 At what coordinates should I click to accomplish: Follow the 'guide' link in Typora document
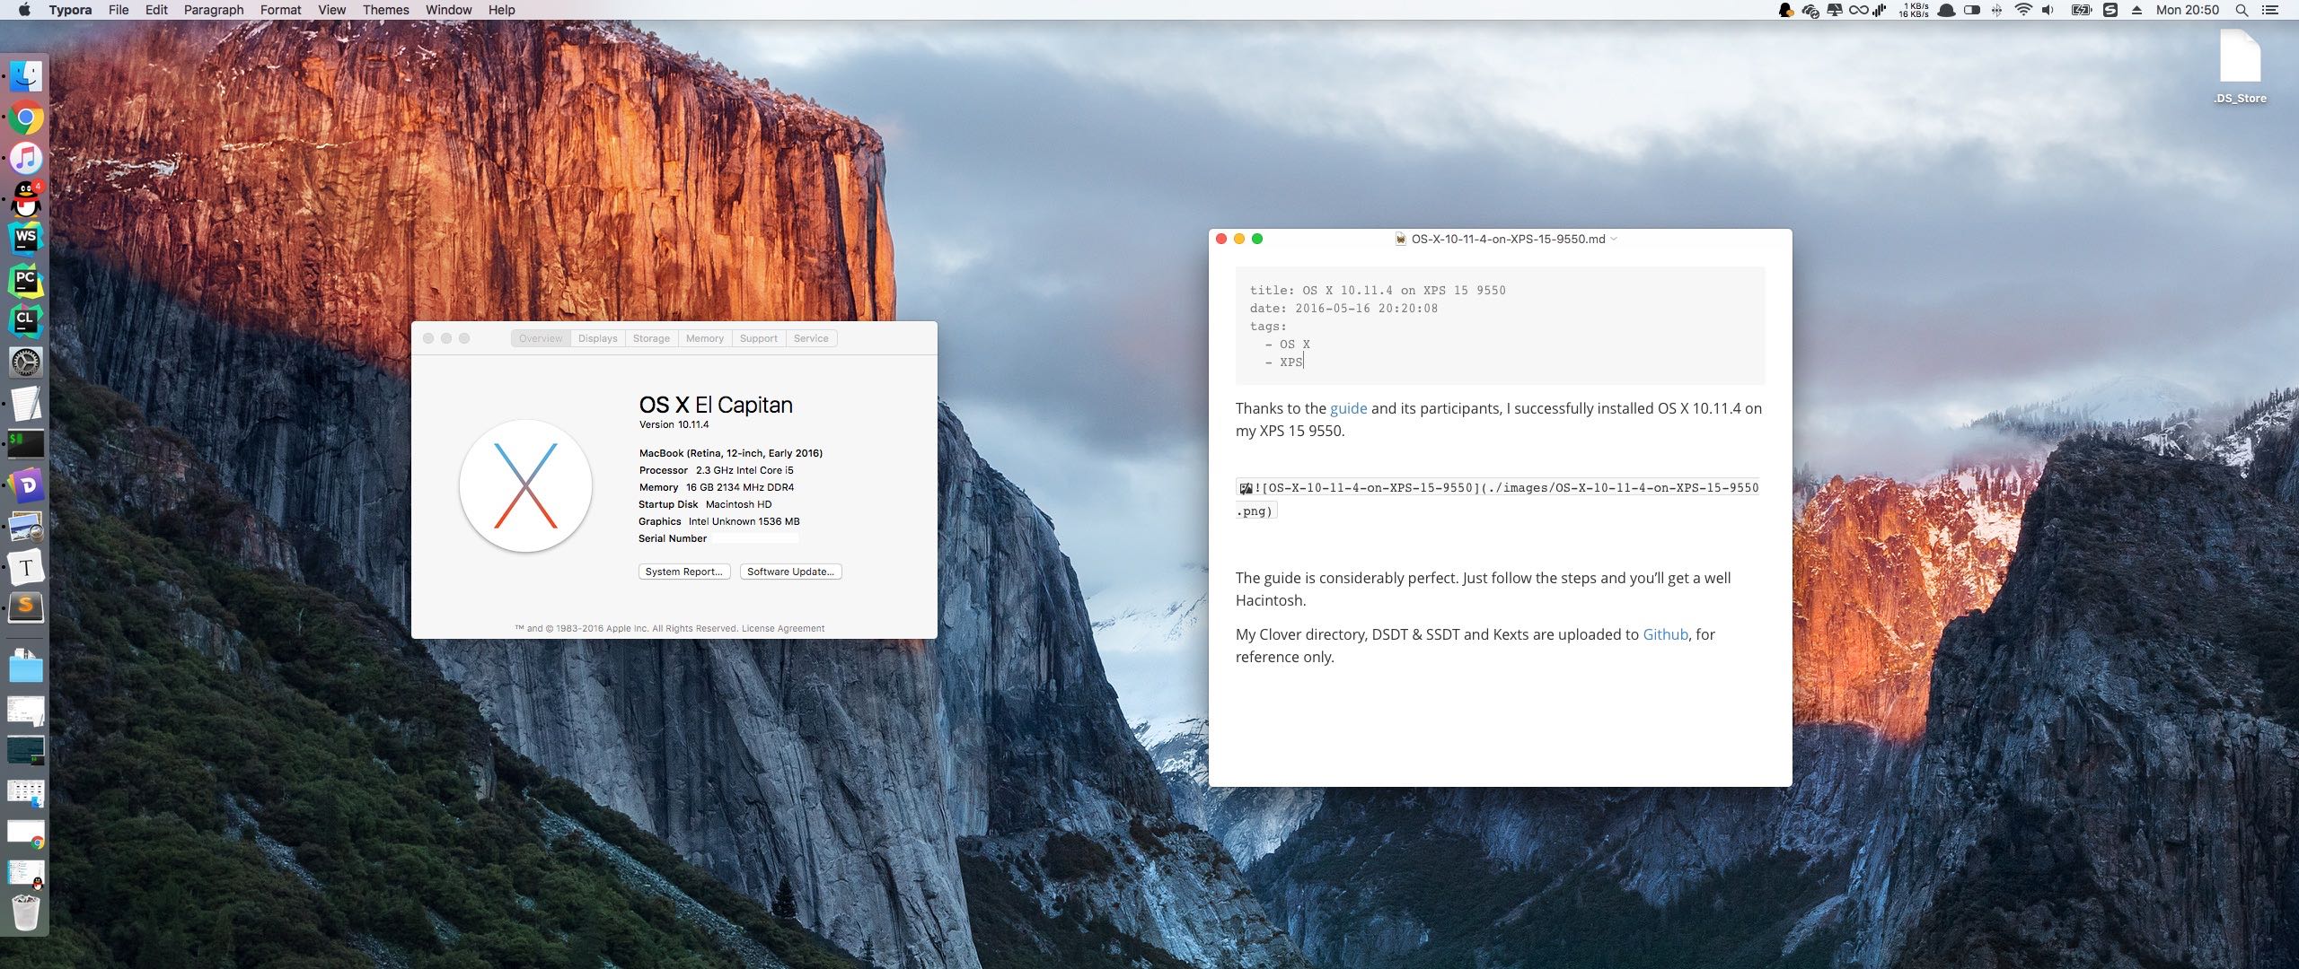[1348, 408]
